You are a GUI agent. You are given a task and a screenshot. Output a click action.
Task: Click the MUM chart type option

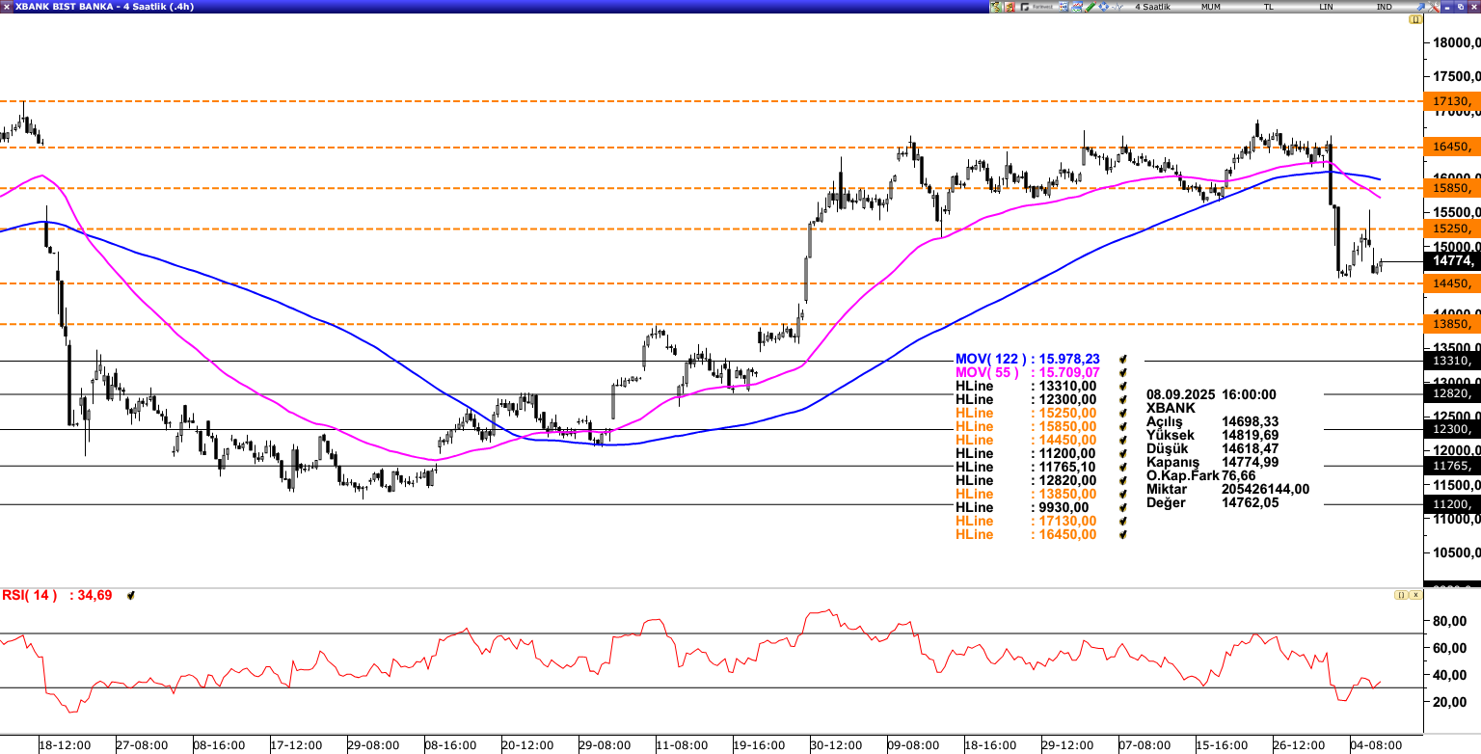pos(1210,7)
